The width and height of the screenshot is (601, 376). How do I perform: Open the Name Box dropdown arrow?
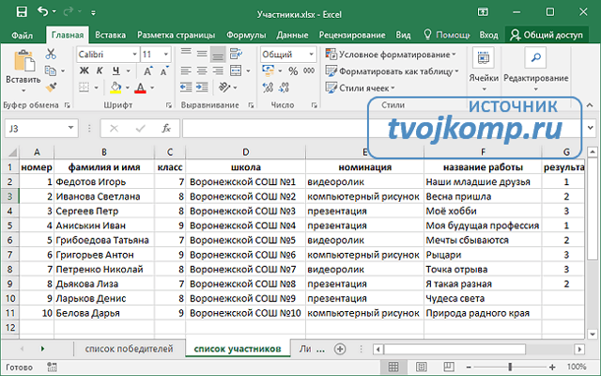[70, 128]
